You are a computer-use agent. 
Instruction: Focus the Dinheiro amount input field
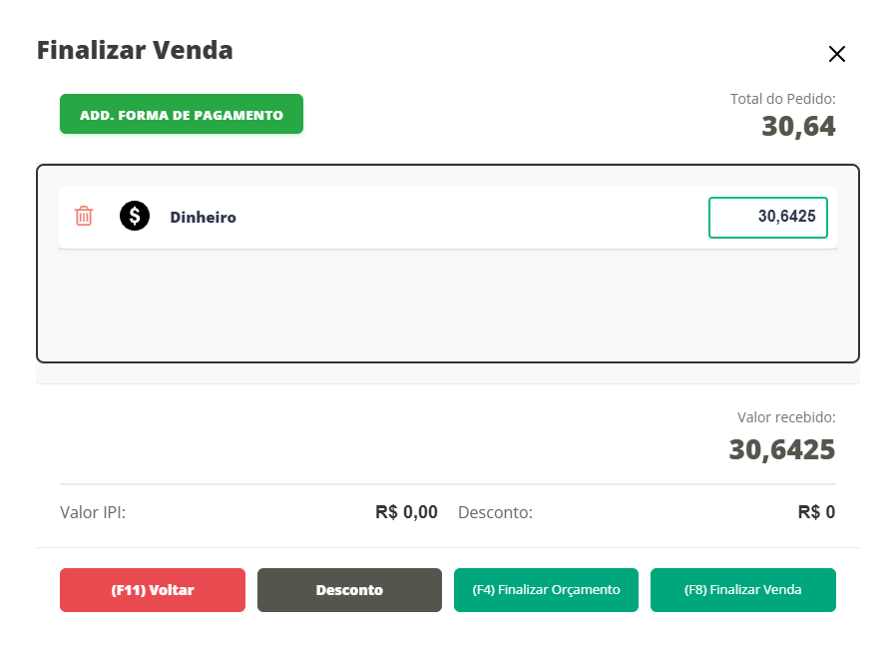pyautogui.click(x=767, y=218)
